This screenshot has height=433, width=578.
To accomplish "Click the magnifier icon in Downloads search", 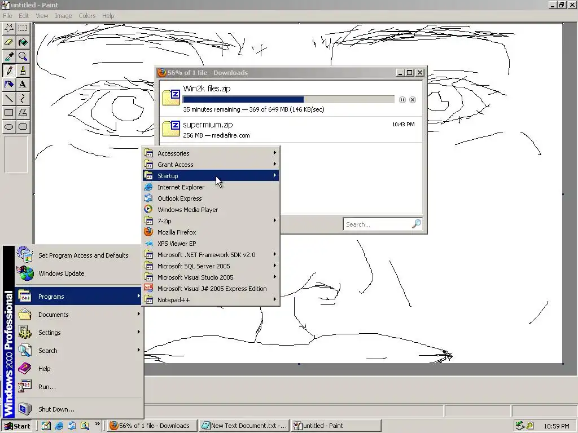I will [x=417, y=224].
